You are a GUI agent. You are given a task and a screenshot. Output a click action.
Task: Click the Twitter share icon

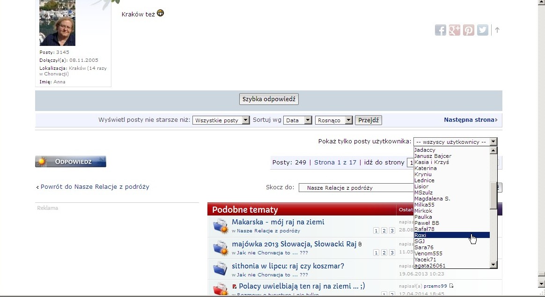tap(482, 30)
